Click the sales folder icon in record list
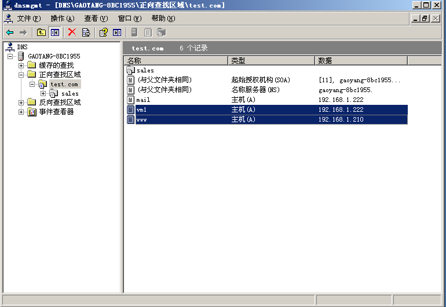446x307 pixels. pos(130,70)
